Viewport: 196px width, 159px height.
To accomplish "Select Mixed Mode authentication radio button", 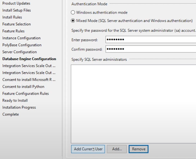I will tap(73, 21).
